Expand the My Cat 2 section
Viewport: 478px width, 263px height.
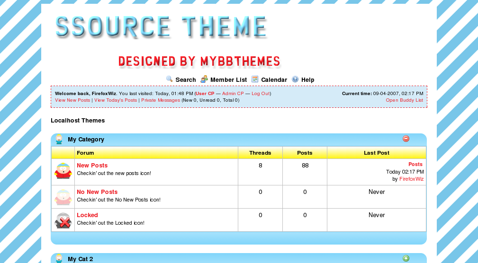point(406,258)
